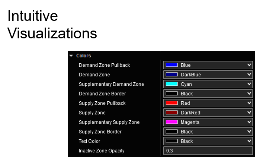Screen dimensions: 263x168
Task: Click the magenta Supplementary Supply Zone swatch
Action: click(x=171, y=122)
